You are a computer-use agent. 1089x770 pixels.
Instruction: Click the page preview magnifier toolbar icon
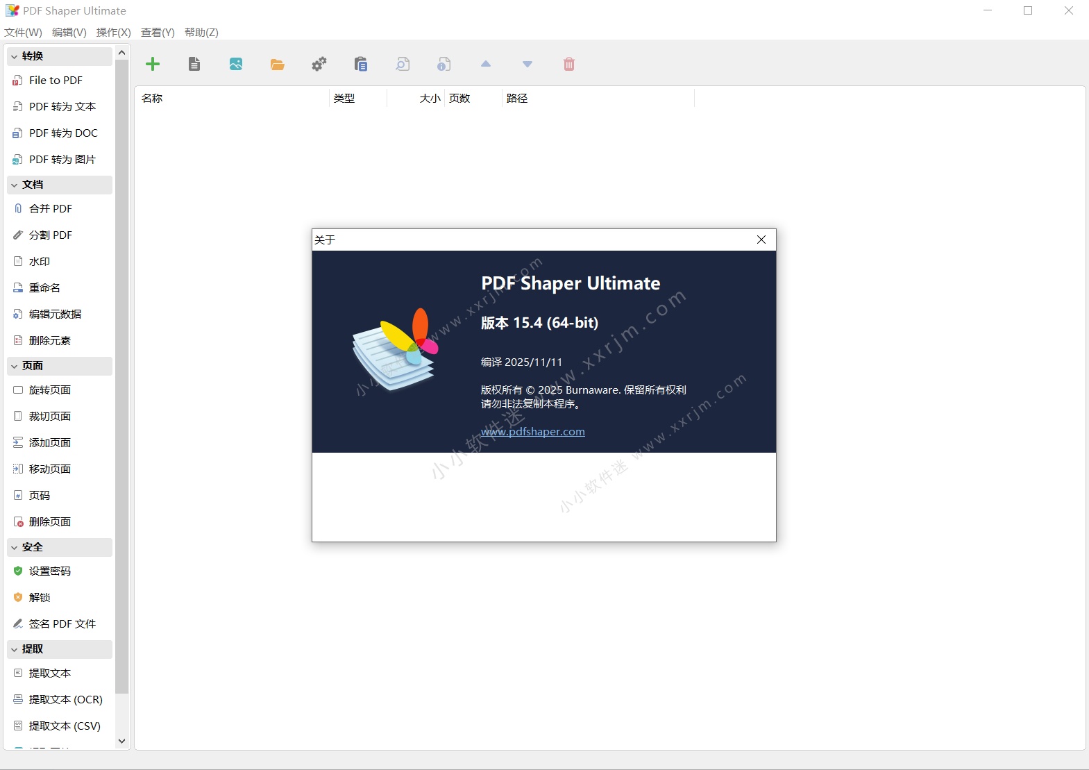tap(403, 65)
